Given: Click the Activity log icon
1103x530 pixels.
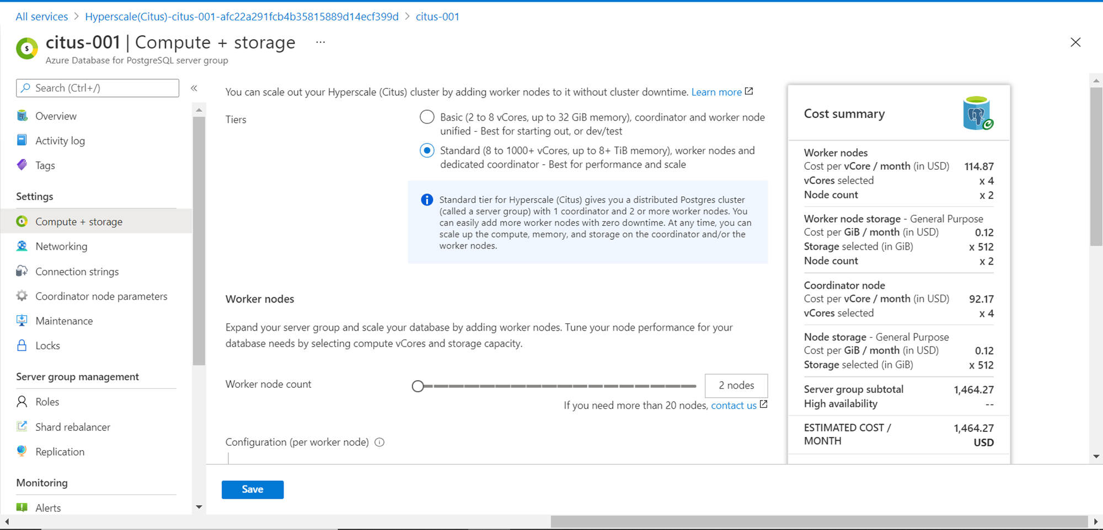Looking at the screenshot, I should click(x=22, y=140).
